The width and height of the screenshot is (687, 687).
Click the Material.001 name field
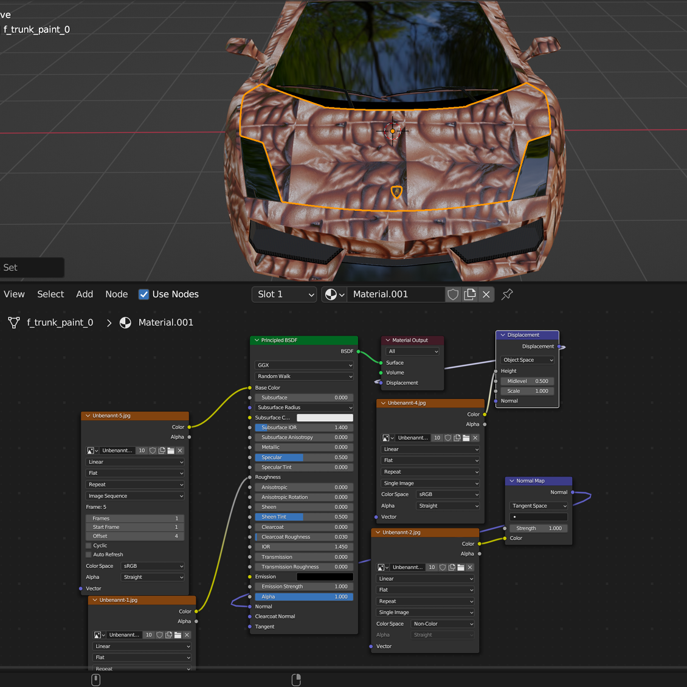(396, 294)
